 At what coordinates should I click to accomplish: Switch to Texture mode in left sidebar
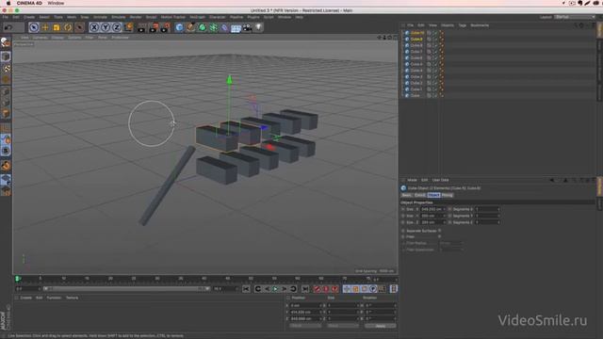(6, 69)
